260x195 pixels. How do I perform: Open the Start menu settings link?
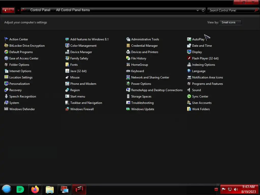click(78, 96)
